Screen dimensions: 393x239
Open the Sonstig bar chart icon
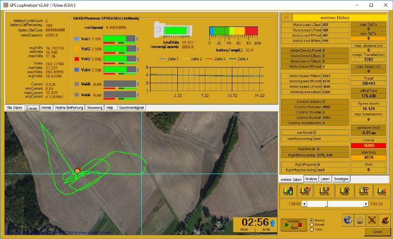click(x=382, y=191)
